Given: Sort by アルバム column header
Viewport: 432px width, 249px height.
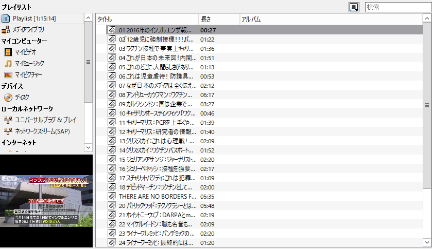Looking at the screenshot, I should click(330, 20).
